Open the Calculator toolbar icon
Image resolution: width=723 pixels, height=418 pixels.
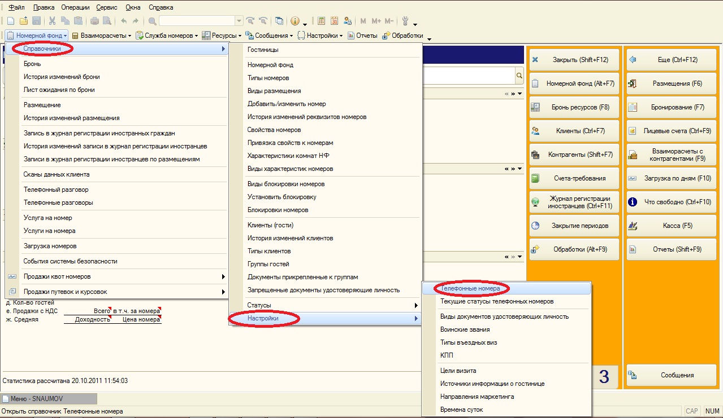322,21
